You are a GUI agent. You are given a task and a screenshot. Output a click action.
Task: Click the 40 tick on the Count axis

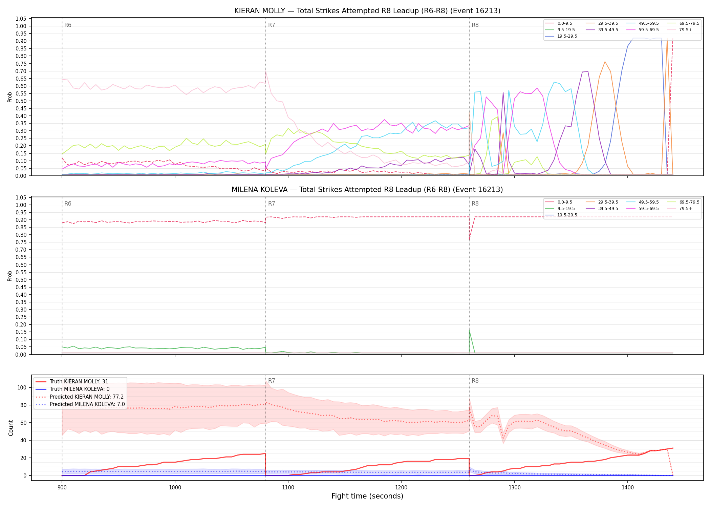23,440
